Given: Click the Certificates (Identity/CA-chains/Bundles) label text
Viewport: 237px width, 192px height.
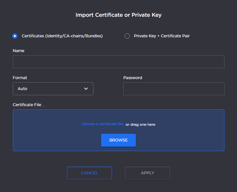Looking at the screenshot, I should [62, 36].
